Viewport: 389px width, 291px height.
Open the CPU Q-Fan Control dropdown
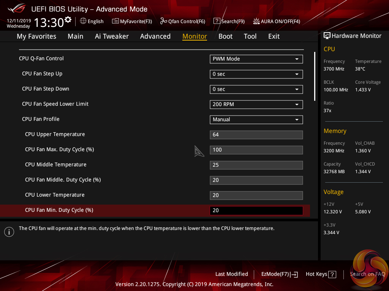tap(256, 59)
